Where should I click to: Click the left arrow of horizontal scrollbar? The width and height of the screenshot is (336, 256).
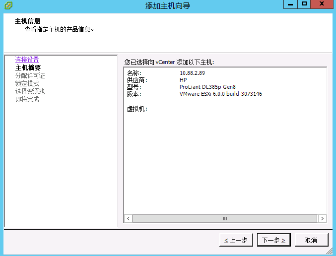click(129, 218)
